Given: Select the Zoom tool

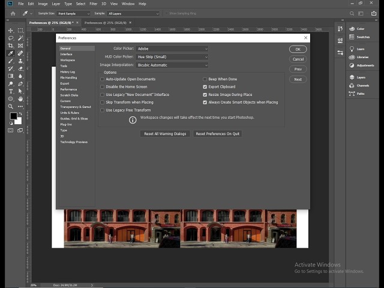Looking at the screenshot, I should [x=11, y=107].
